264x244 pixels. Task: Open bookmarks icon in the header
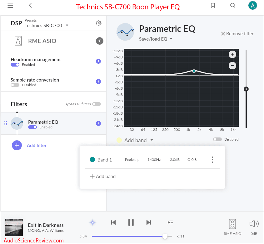click(x=213, y=5)
